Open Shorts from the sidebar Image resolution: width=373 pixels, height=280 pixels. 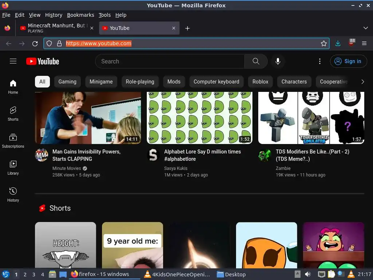pyautogui.click(x=13, y=114)
